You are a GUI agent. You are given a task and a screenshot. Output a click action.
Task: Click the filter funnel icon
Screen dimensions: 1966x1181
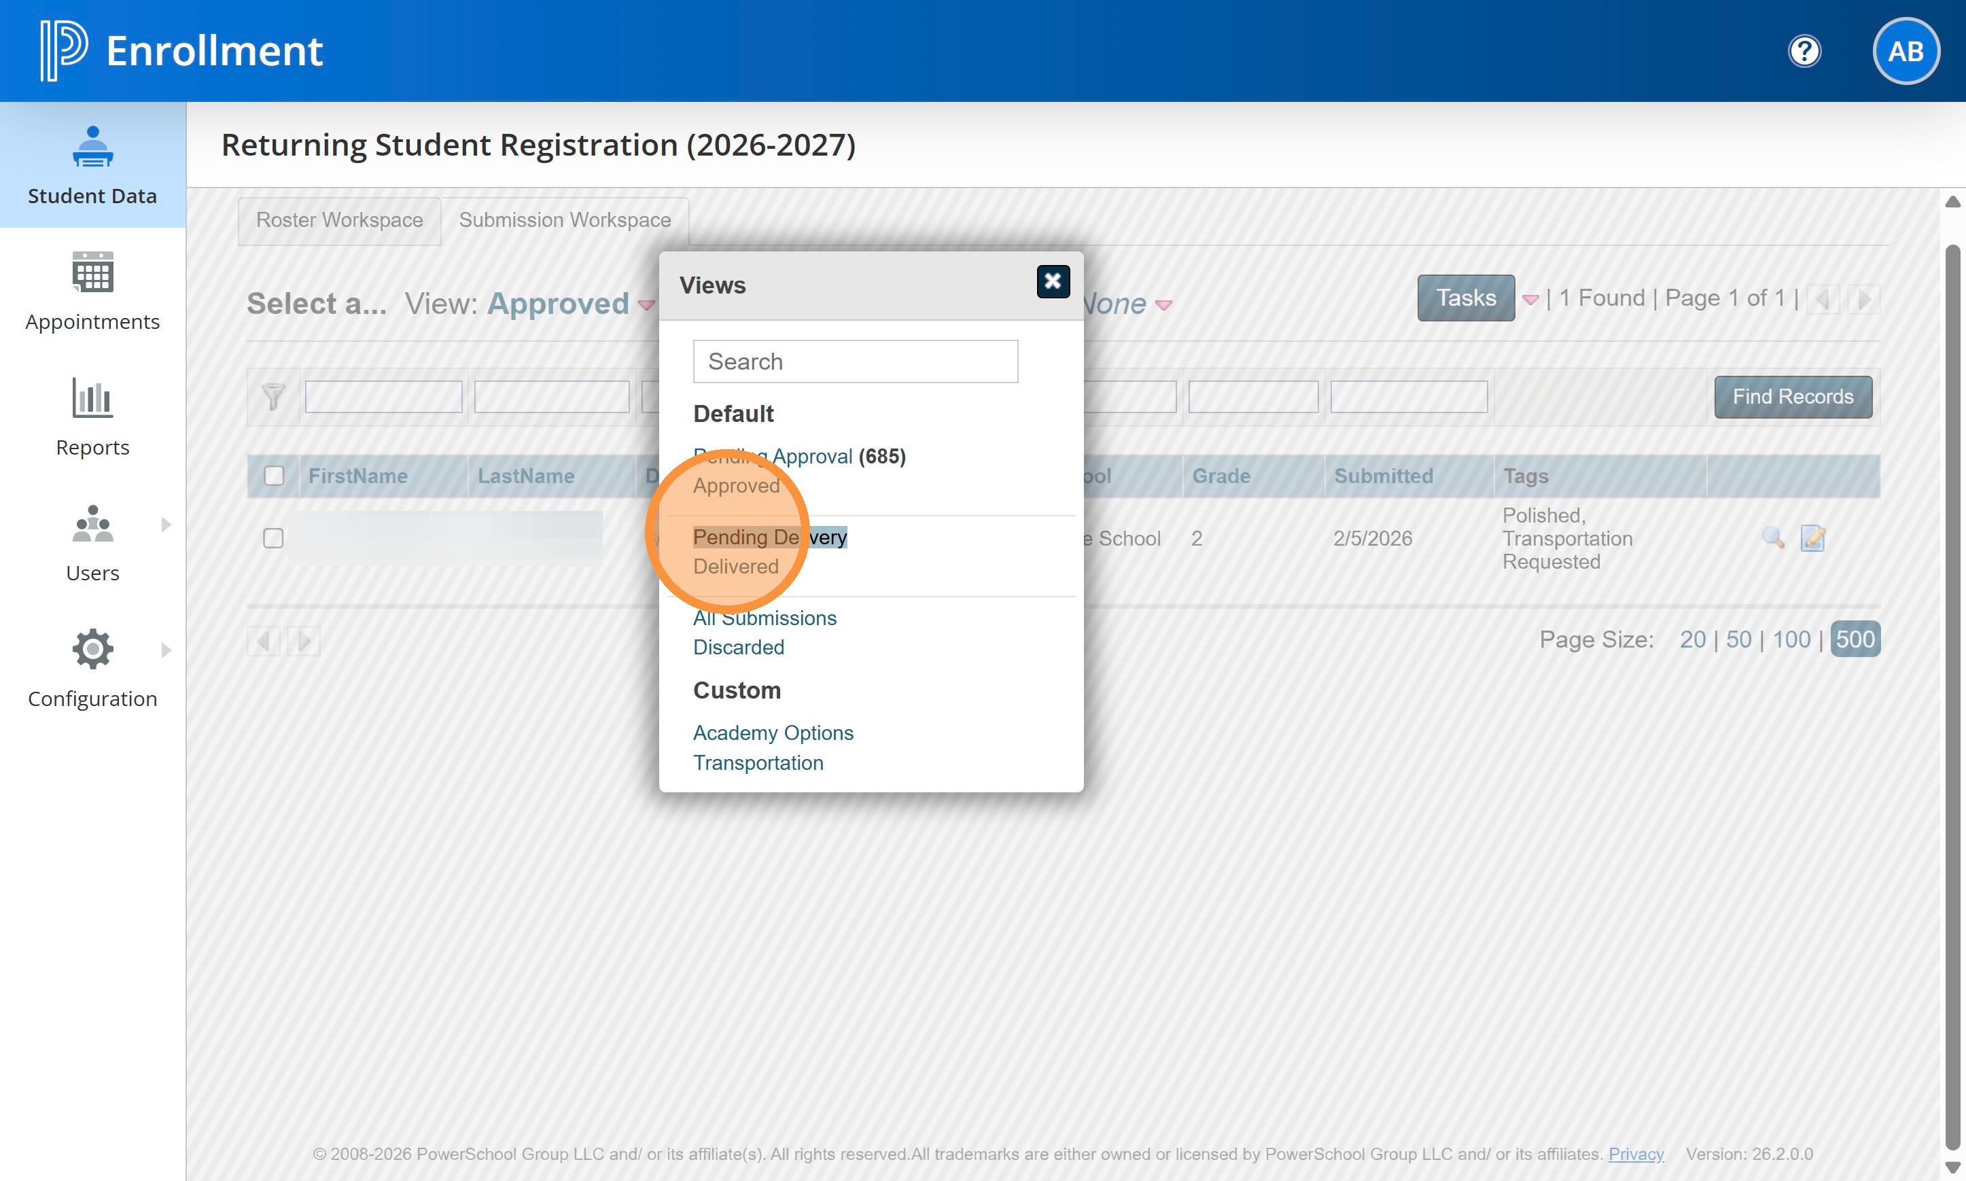click(x=273, y=396)
